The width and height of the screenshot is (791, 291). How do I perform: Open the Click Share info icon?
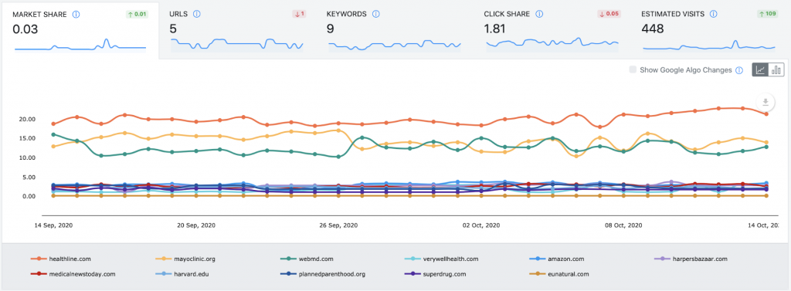(x=538, y=14)
